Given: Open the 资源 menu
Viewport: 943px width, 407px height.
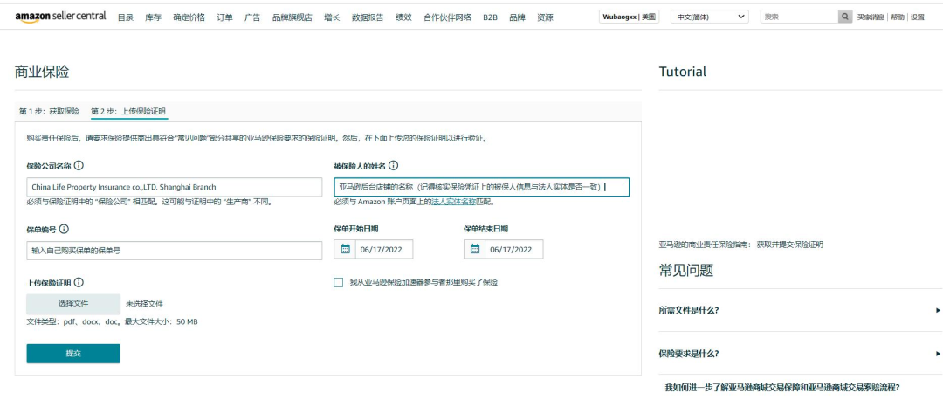Looking at the screenshot, I should point(545,17).
